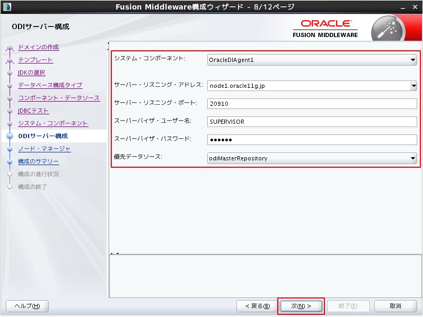Go to ドメインの作成 step

[38, 47]
